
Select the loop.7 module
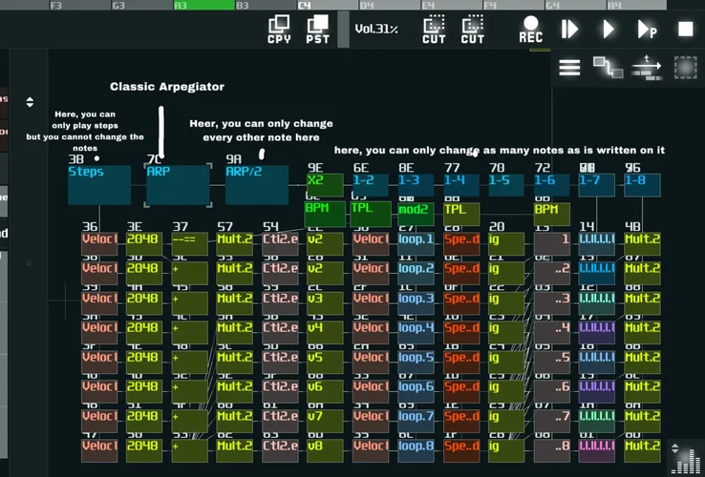(416, 422)
